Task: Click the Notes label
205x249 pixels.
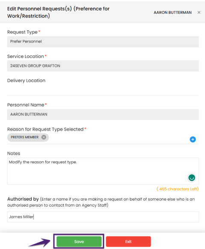Action: pyautogui.click(x=14, y=153)
